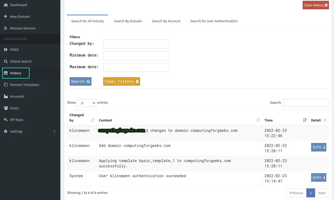Switch to Search for User Authentication tab
The image size is (334, 200).
click(x=214, y=21)
